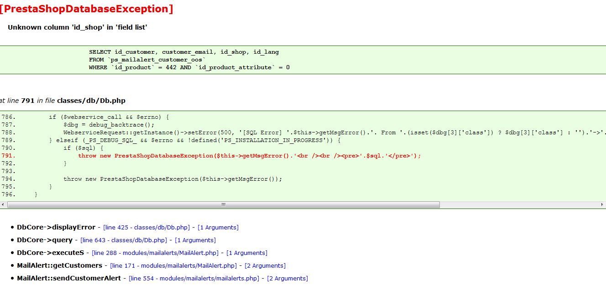Click the DbCore->query trace entry
This screenshot has height=285, width=606.
tap(45, 240)
